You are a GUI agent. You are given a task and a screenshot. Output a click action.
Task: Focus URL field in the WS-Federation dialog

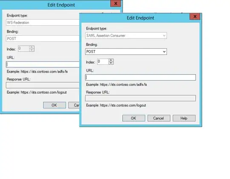(x=43, y=64)
